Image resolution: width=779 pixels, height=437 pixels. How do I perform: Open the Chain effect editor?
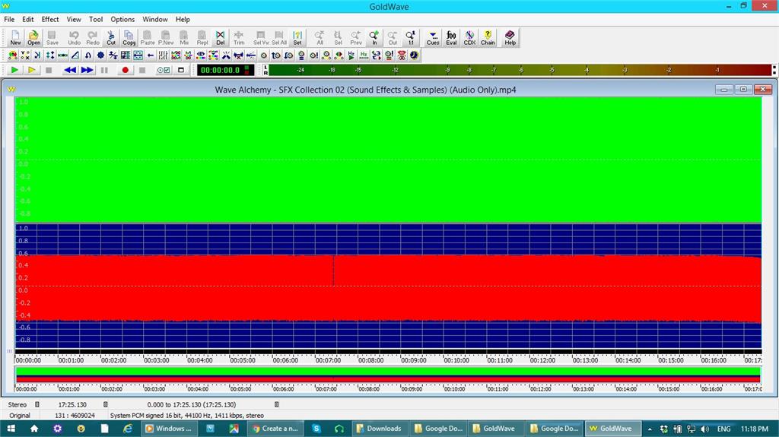(x=488, y=38)
